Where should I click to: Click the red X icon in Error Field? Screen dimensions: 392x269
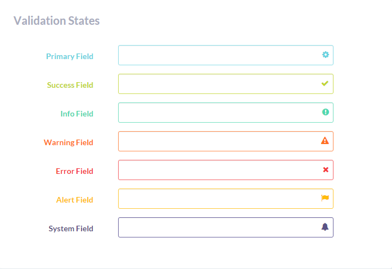pyautogui.click(x=326, y=169)
